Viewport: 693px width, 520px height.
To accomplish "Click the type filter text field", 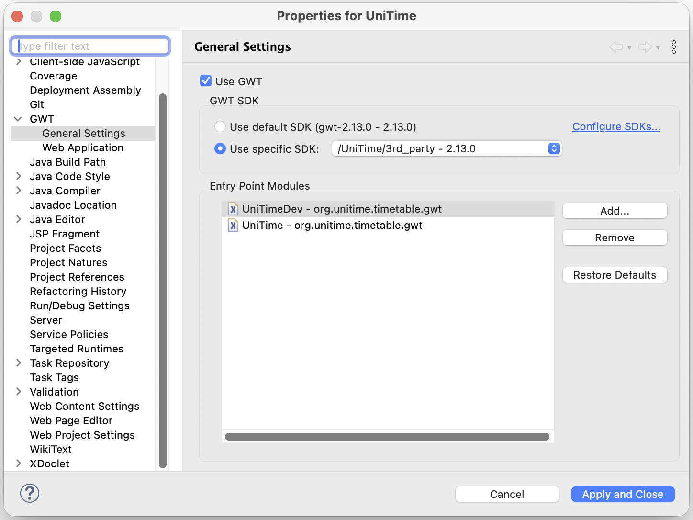I will tap(90, 46).
